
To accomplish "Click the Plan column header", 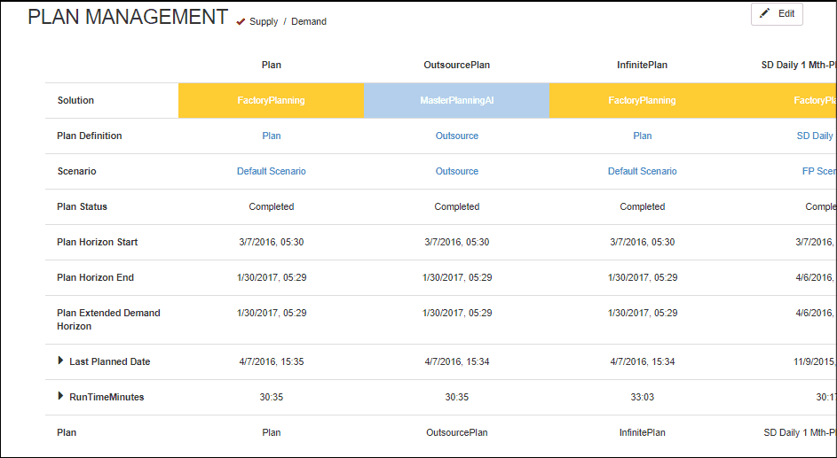I will point(272,66).
